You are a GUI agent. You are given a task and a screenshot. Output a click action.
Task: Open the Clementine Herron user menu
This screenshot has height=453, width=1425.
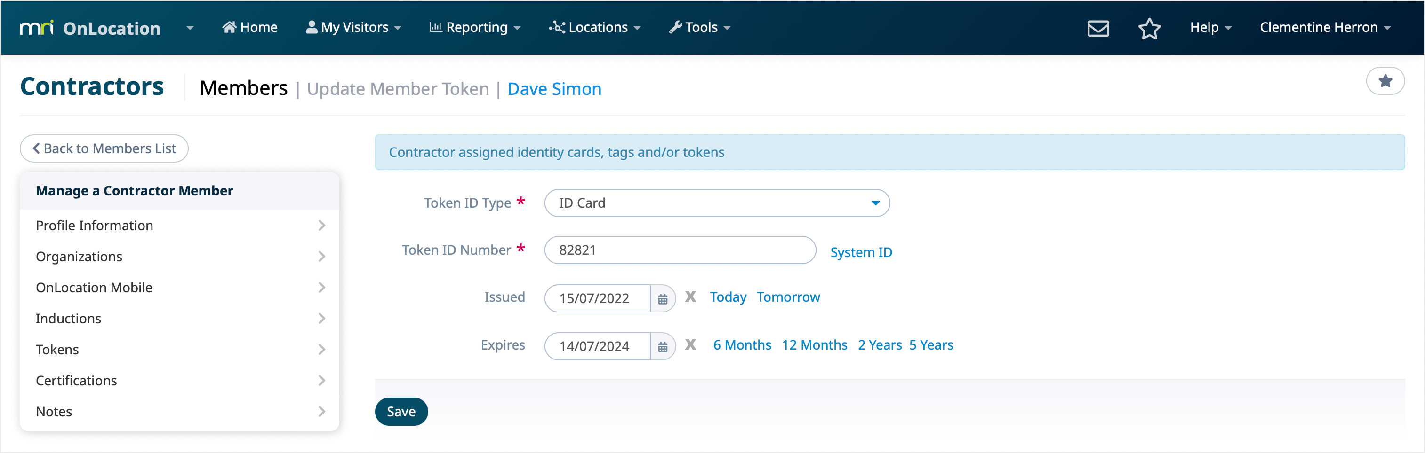(x=1325, y=27)
